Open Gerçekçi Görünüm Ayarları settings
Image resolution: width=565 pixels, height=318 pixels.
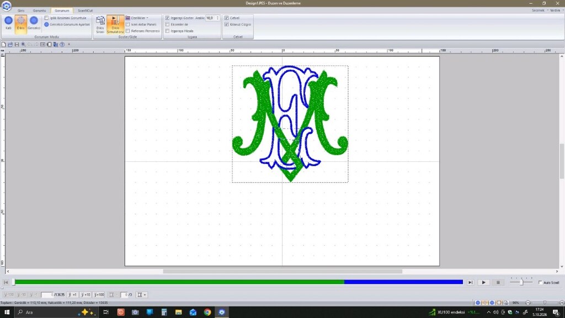pos(67,24)
